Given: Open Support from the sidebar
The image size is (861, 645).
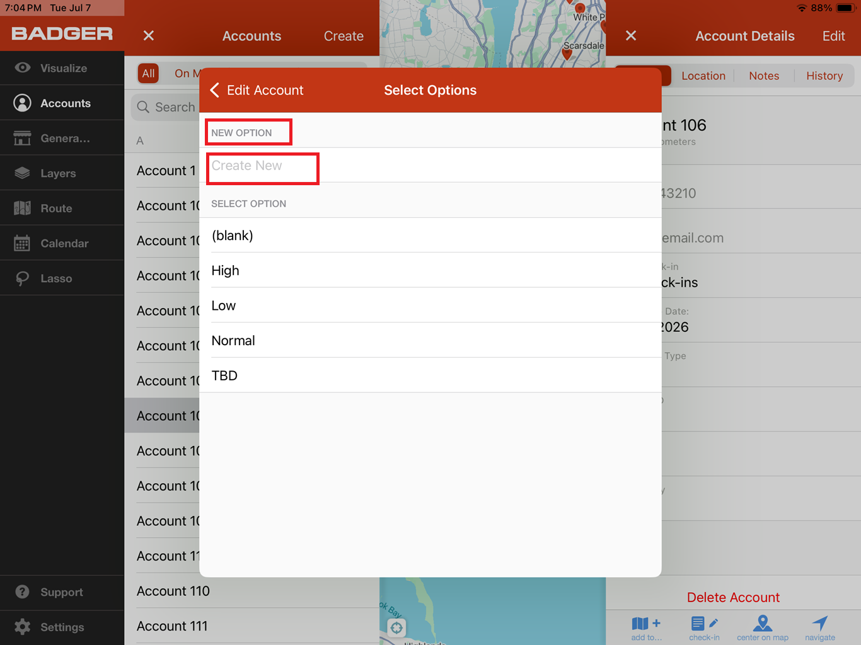Looking at the screenshot, I should (x=62, y=592).
